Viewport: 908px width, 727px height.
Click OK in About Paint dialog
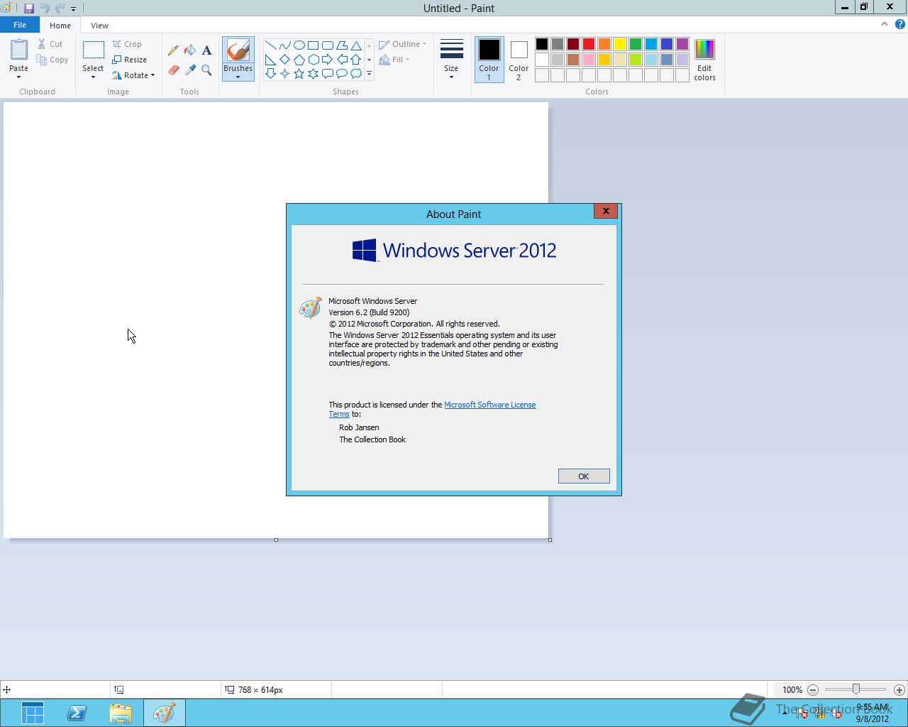click(x=584, y=476)
